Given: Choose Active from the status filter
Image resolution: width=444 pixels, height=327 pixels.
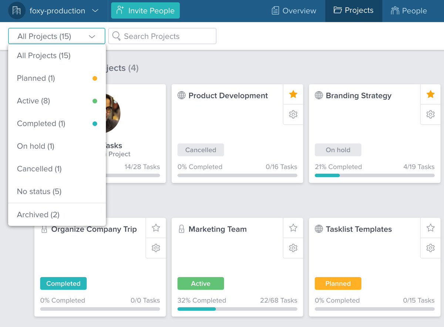Looking at the screenshot, I should 33,101.
